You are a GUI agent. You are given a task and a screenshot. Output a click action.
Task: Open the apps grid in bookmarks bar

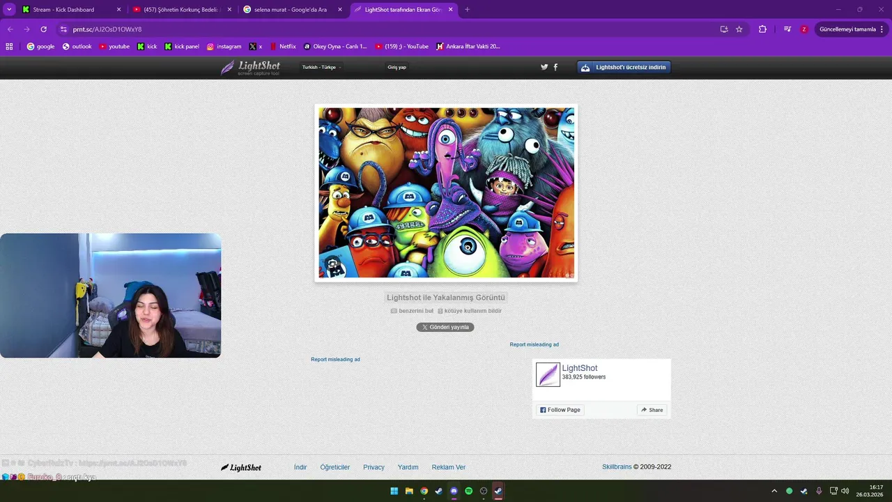point(9,47)
